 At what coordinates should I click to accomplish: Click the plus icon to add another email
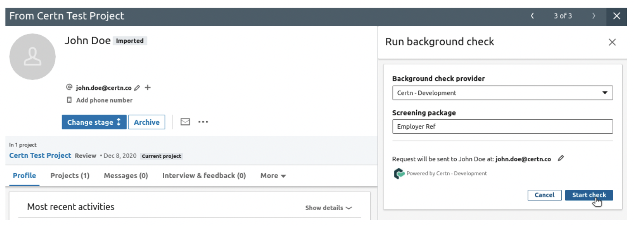pos(147,88)
